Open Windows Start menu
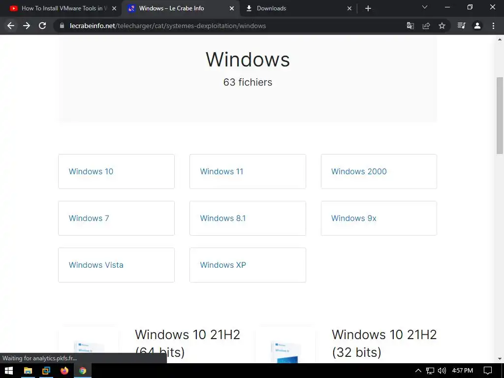 [9, 371]
